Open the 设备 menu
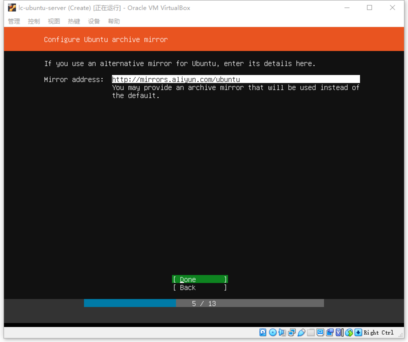Screen dimensions: 408x342 (x=94, y=21)
